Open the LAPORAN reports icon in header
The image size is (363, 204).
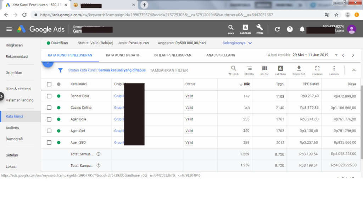245,29
